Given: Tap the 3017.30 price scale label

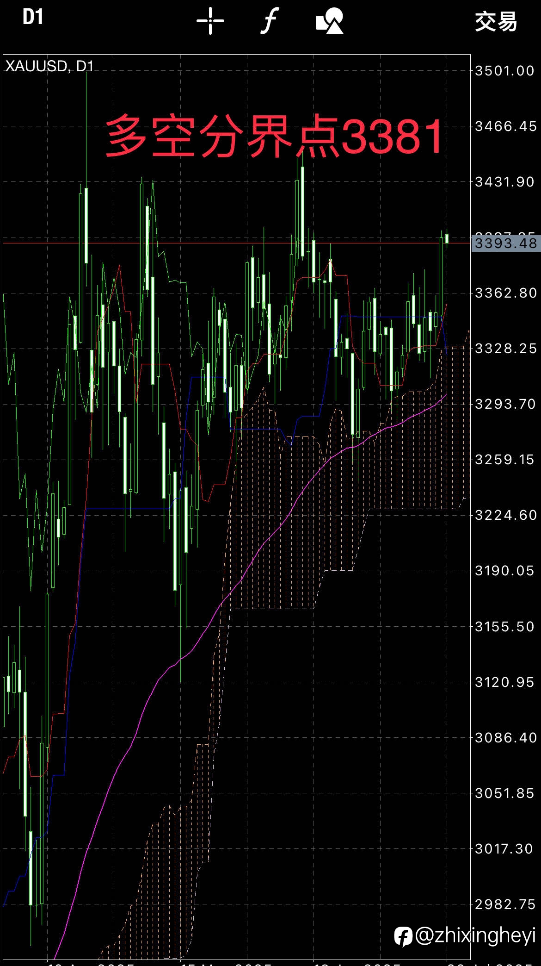Looking at the screenshot, I should 504,849.
